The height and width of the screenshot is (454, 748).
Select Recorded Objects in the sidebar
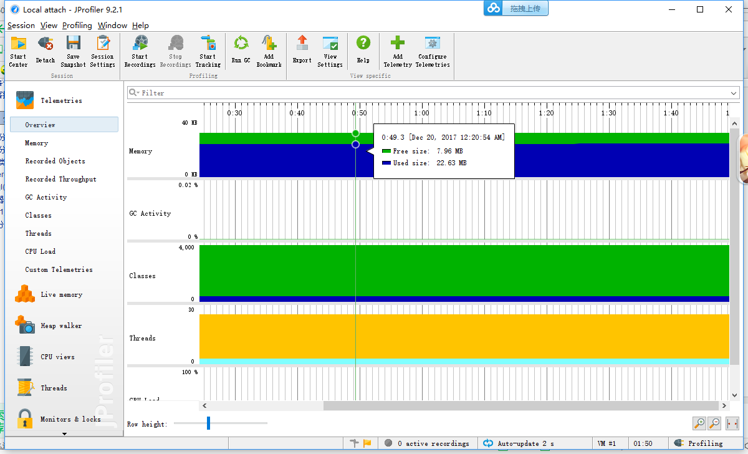point(55,161)
